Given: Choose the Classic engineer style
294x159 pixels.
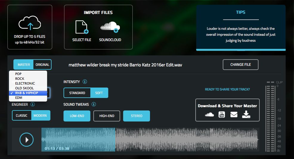Looking at the screenshot, I should tap(21, 116).
